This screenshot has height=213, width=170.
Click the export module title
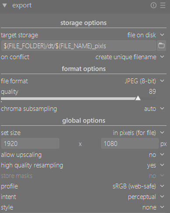coord(22,6)
